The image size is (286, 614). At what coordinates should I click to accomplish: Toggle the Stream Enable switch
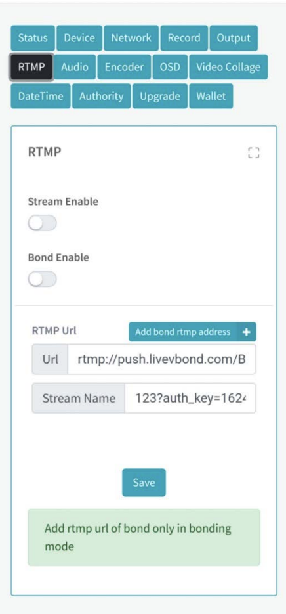coord(42,223)
